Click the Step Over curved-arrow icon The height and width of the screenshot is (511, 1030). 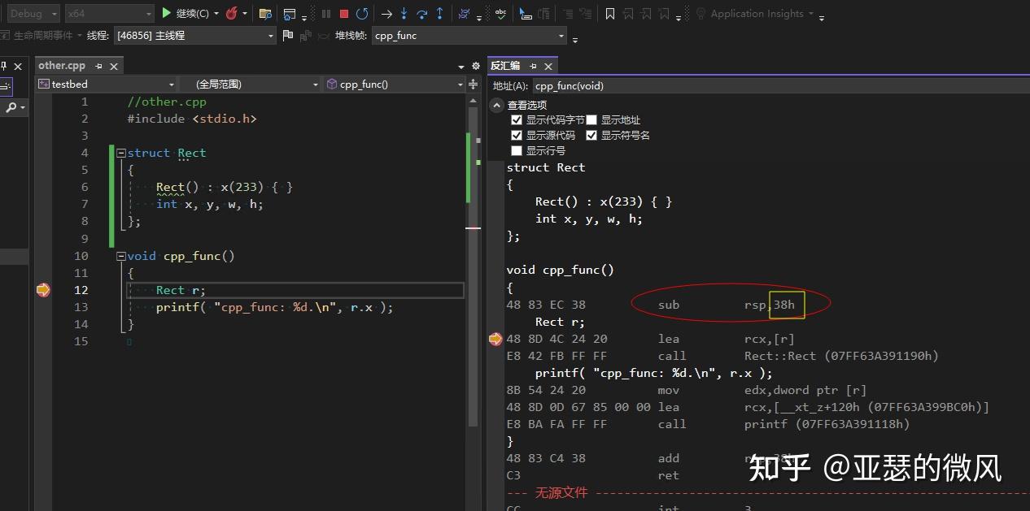coord(423,13)
